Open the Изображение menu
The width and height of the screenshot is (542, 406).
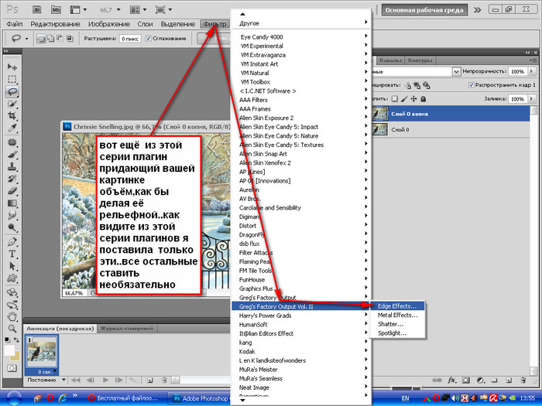[109, 24]
